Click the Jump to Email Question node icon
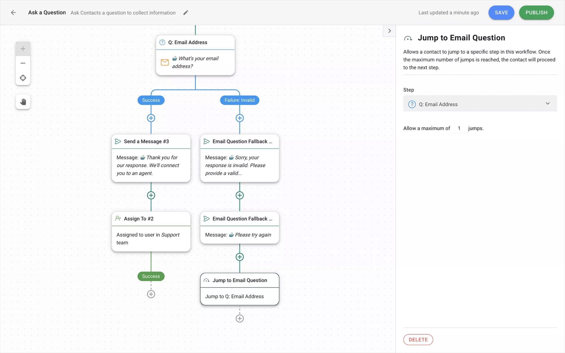The width and height of the screenshot is (565, 353). 206,280
